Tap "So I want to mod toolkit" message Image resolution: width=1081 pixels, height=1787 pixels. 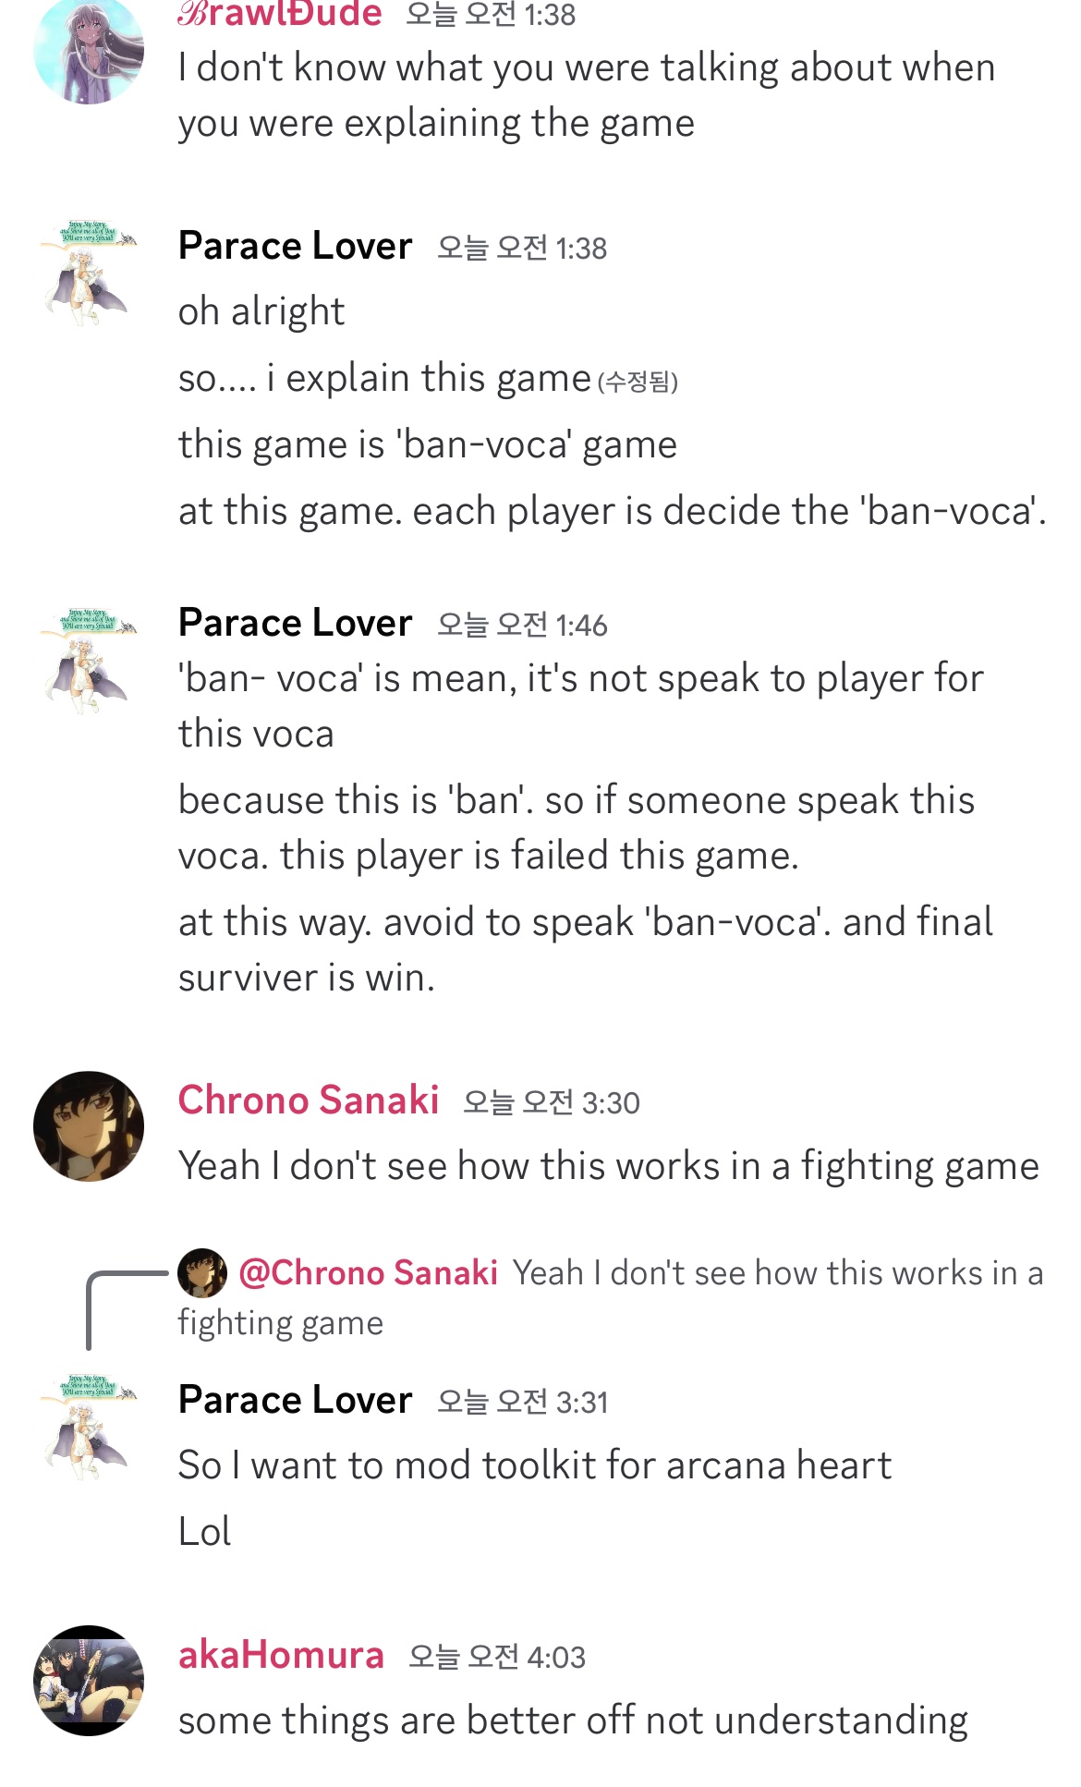534,1466
